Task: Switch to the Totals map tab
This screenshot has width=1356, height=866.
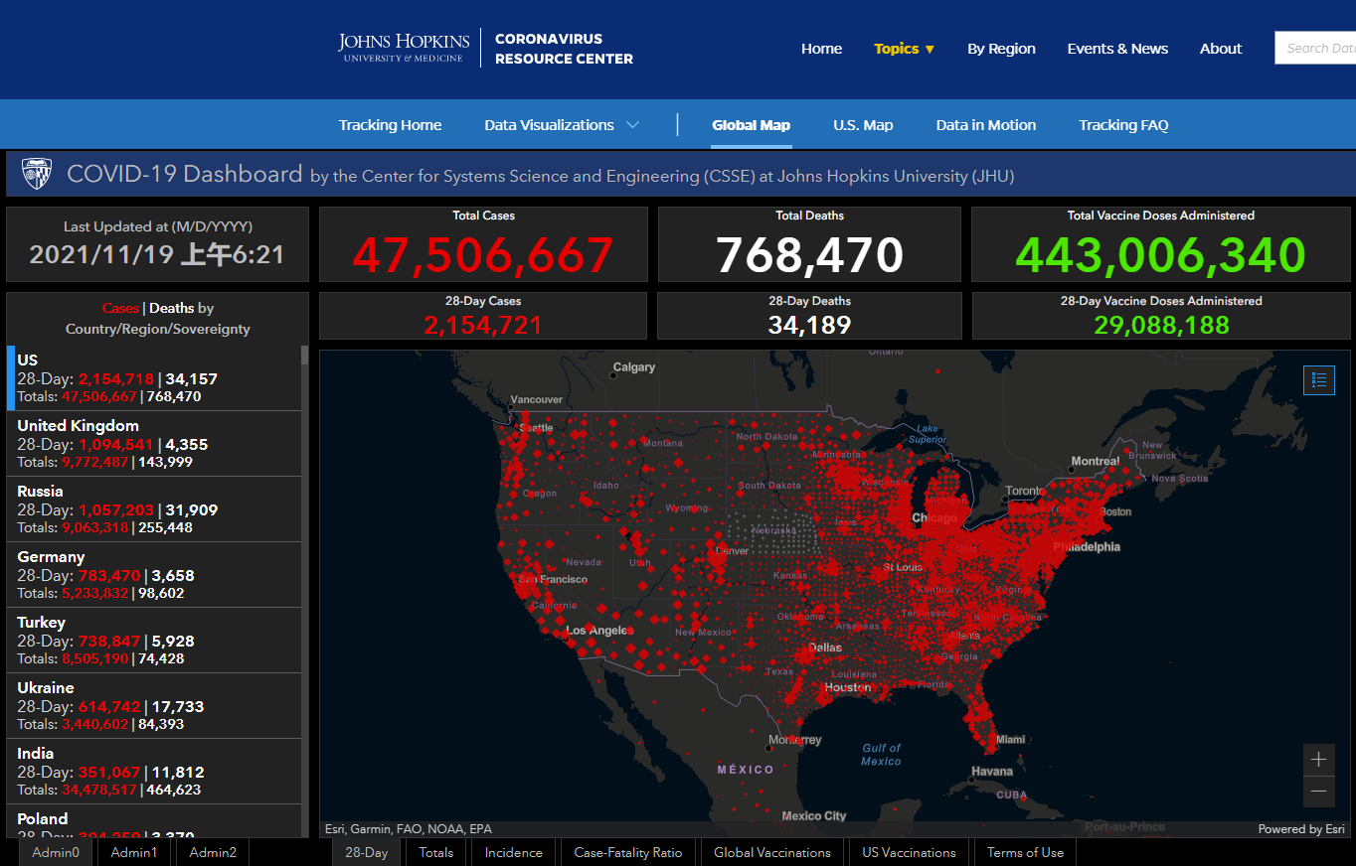Action: point(436,852)
